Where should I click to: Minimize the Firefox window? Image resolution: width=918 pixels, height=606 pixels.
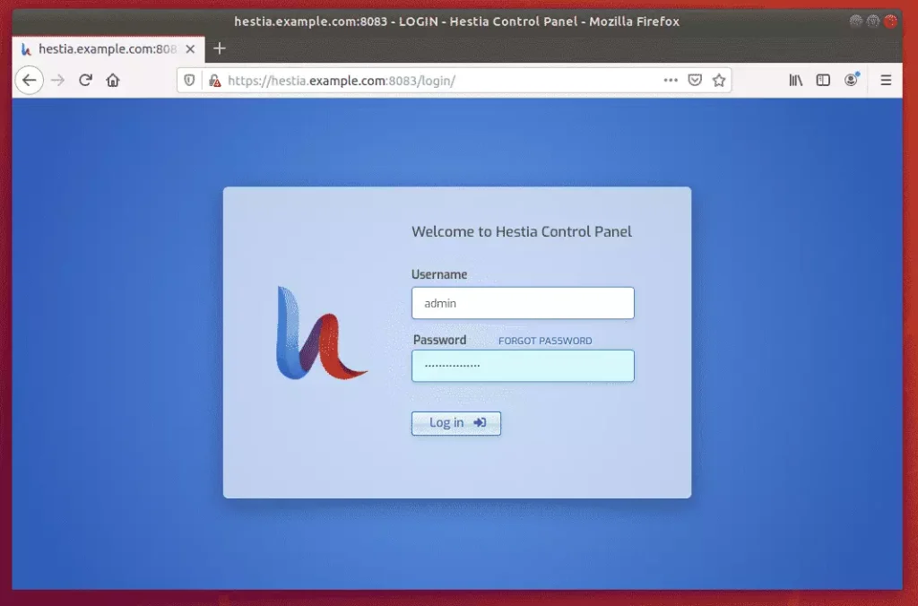856,22
